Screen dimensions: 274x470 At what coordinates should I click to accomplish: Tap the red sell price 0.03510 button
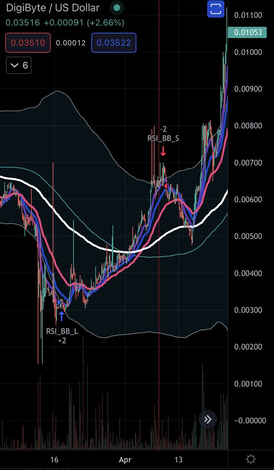click(x=28, y=43)
